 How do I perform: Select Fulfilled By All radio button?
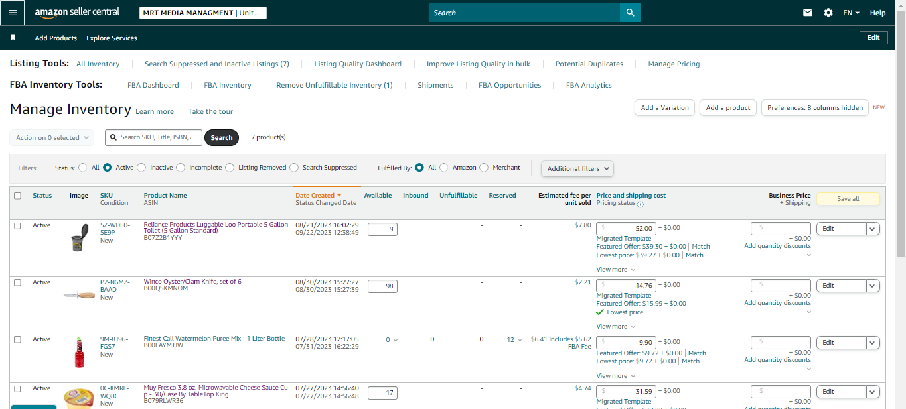tap(419, 168)
